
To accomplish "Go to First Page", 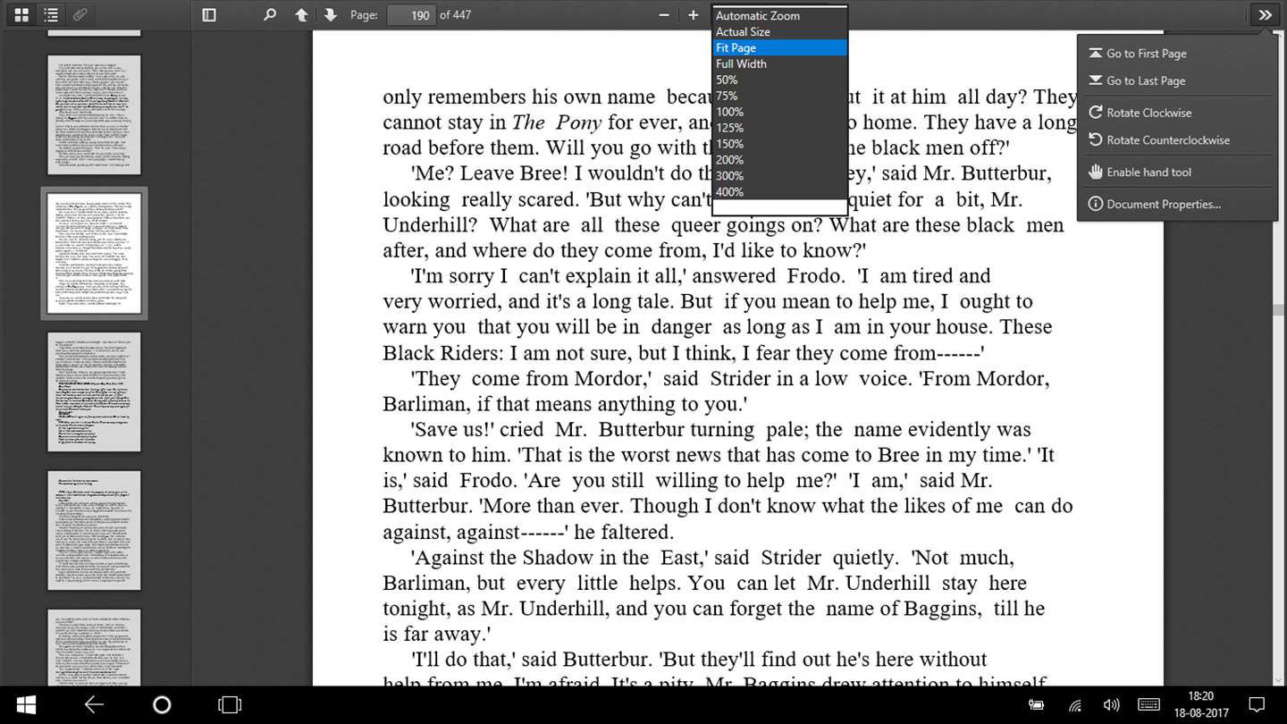I will (1177, 54).
